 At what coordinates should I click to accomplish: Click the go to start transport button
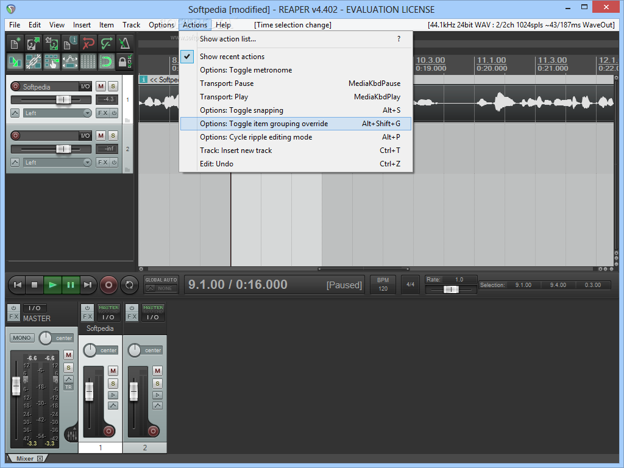[x=18, y=285]
